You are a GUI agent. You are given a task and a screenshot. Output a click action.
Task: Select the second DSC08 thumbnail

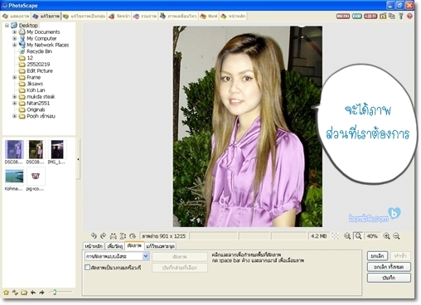36,152
